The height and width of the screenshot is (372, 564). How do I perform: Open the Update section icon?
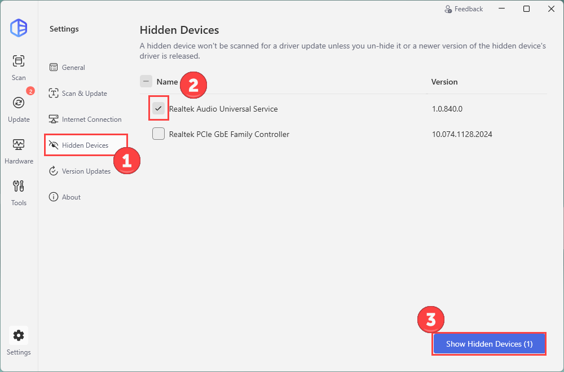(x=19, y=103)
